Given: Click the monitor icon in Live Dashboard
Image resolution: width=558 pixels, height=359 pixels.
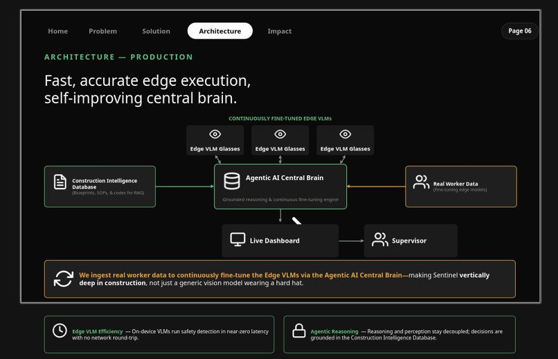Looking at the screenshot, I should [237, 240].
